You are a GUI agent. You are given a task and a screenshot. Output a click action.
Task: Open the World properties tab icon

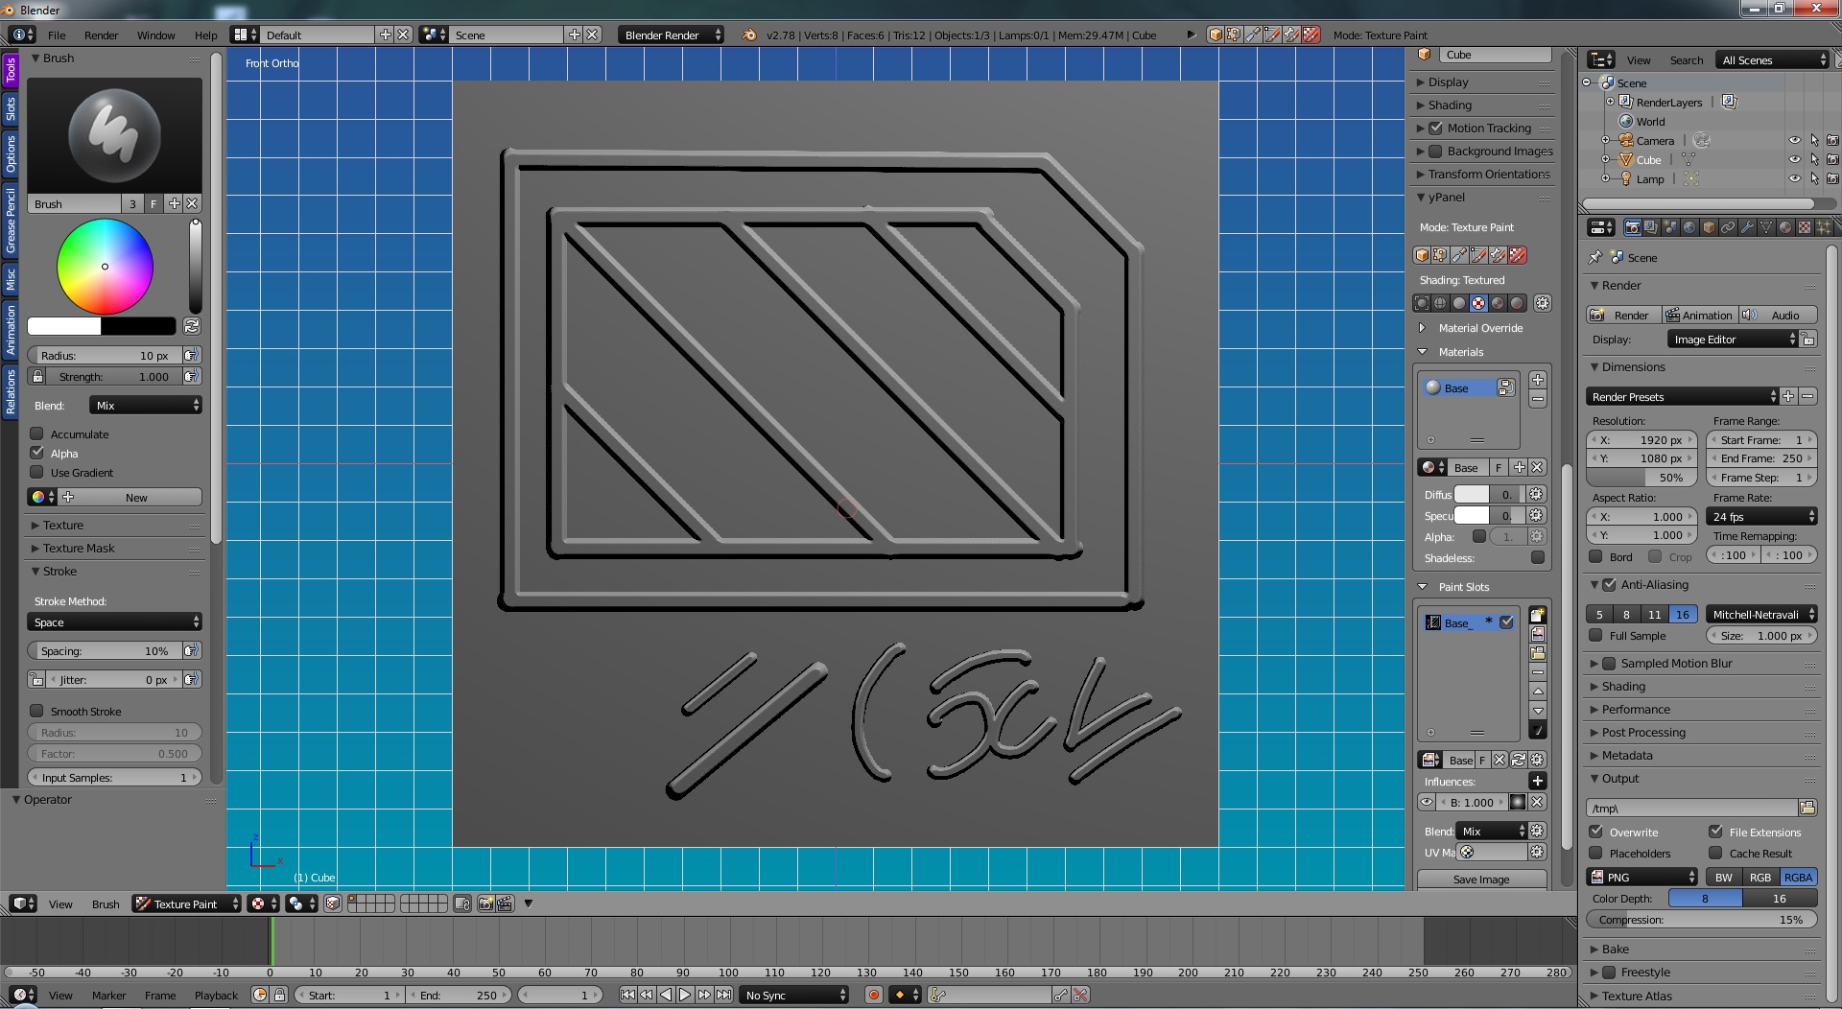(1689, 227)
